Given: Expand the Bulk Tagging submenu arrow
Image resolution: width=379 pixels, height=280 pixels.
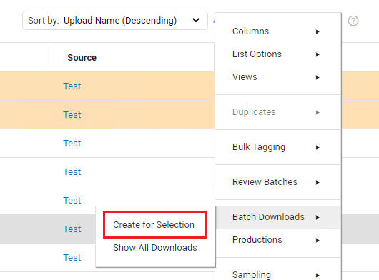Looking at the screenshot, I should [318, 147].
